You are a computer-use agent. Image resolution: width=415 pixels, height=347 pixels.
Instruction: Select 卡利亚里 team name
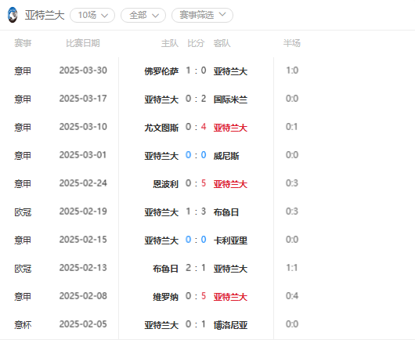(230, 240)
